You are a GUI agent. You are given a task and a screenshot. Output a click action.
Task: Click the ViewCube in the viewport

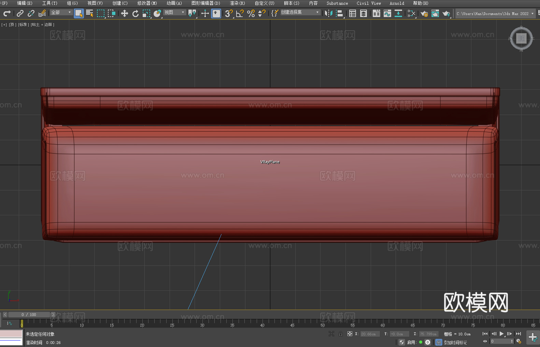[521, 38]
